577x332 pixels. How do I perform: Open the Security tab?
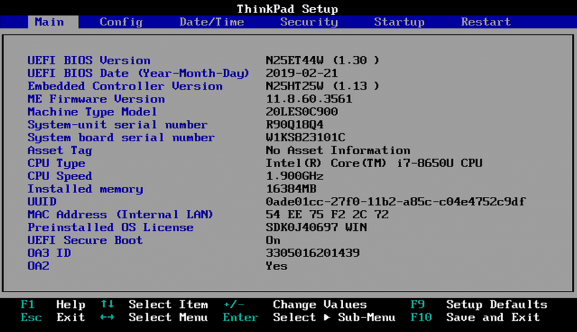(309, 22)
